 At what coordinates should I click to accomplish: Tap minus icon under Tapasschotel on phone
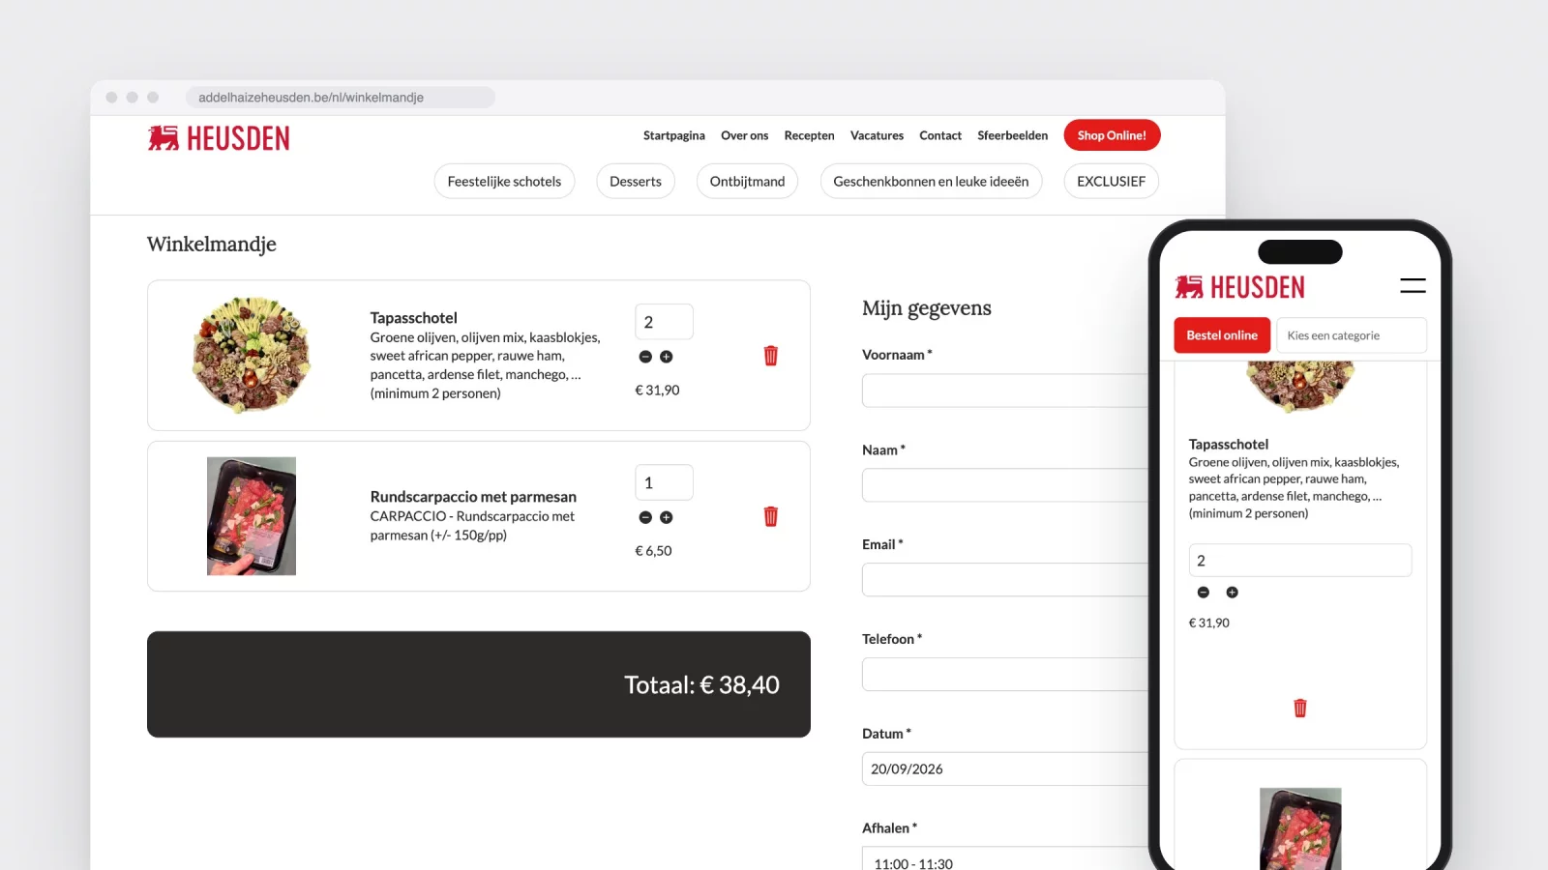point(1204,593)
